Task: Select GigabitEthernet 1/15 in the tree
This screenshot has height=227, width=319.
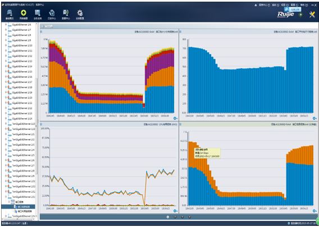Action: 22,72
